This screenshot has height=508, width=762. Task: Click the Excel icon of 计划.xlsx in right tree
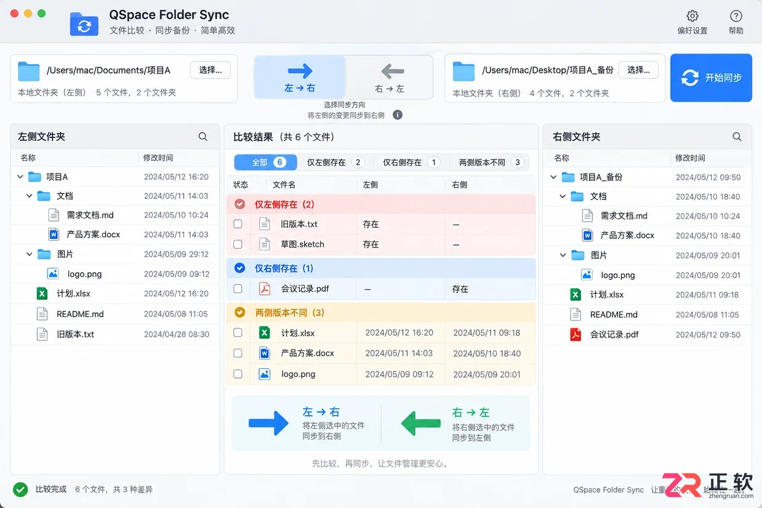coord(576,294)
